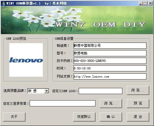Click the 型号 field containing 联想电脑
Screen dimensions: 154x126
pyautogui.click(x=110, y=53)
